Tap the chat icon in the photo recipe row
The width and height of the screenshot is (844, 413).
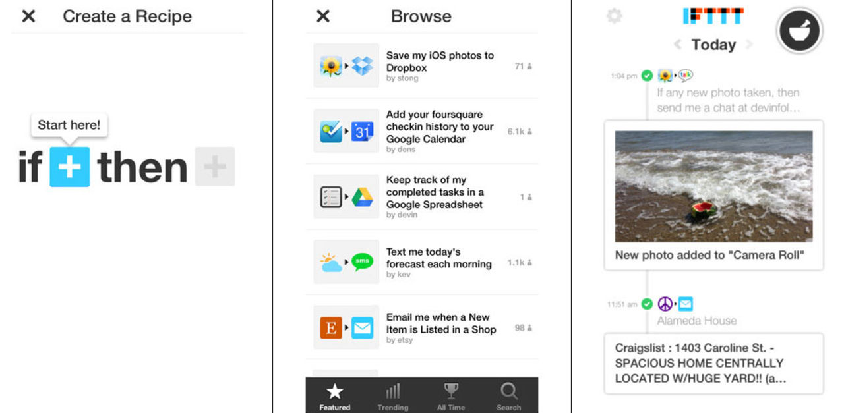pos(685,75)
